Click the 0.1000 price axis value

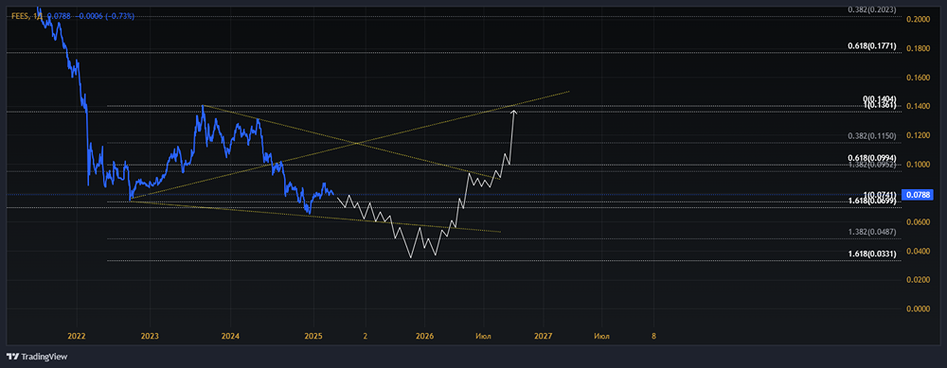click(917, 164)
